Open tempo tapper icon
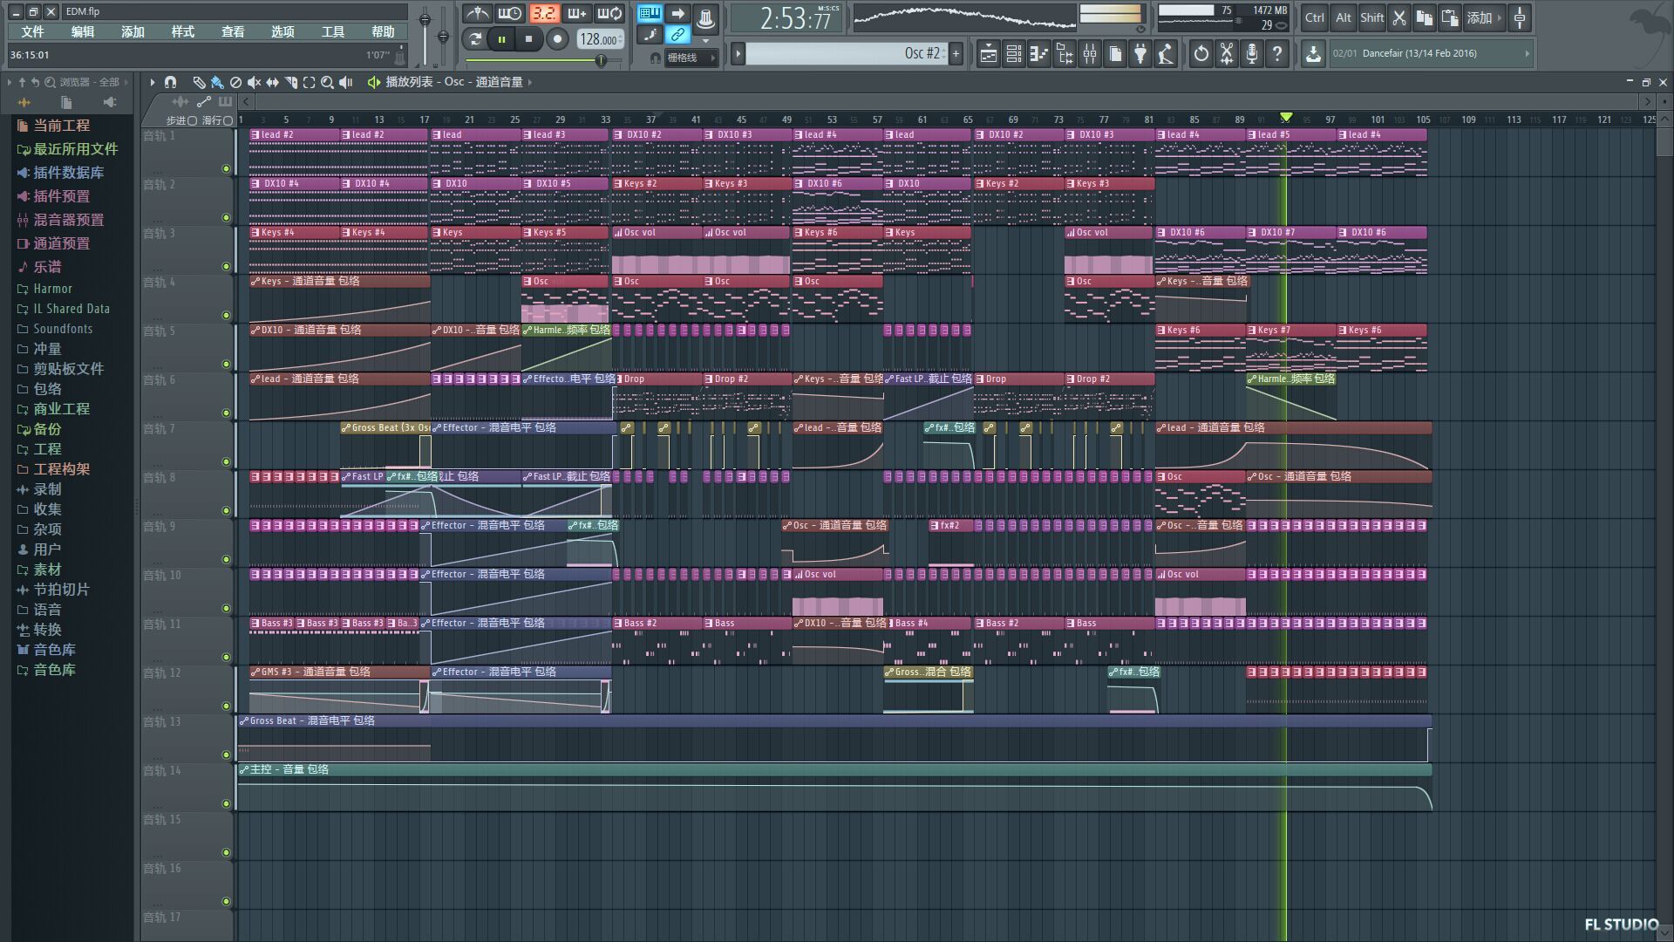The image size is (1674, 942). click(x=1166, y=54)
